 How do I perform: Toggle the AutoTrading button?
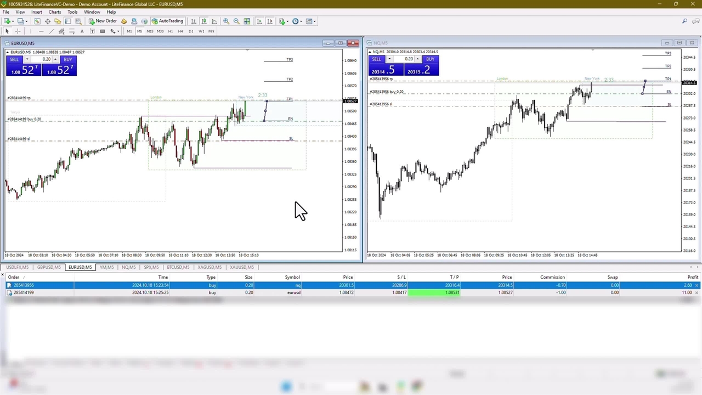coord(167,21)
